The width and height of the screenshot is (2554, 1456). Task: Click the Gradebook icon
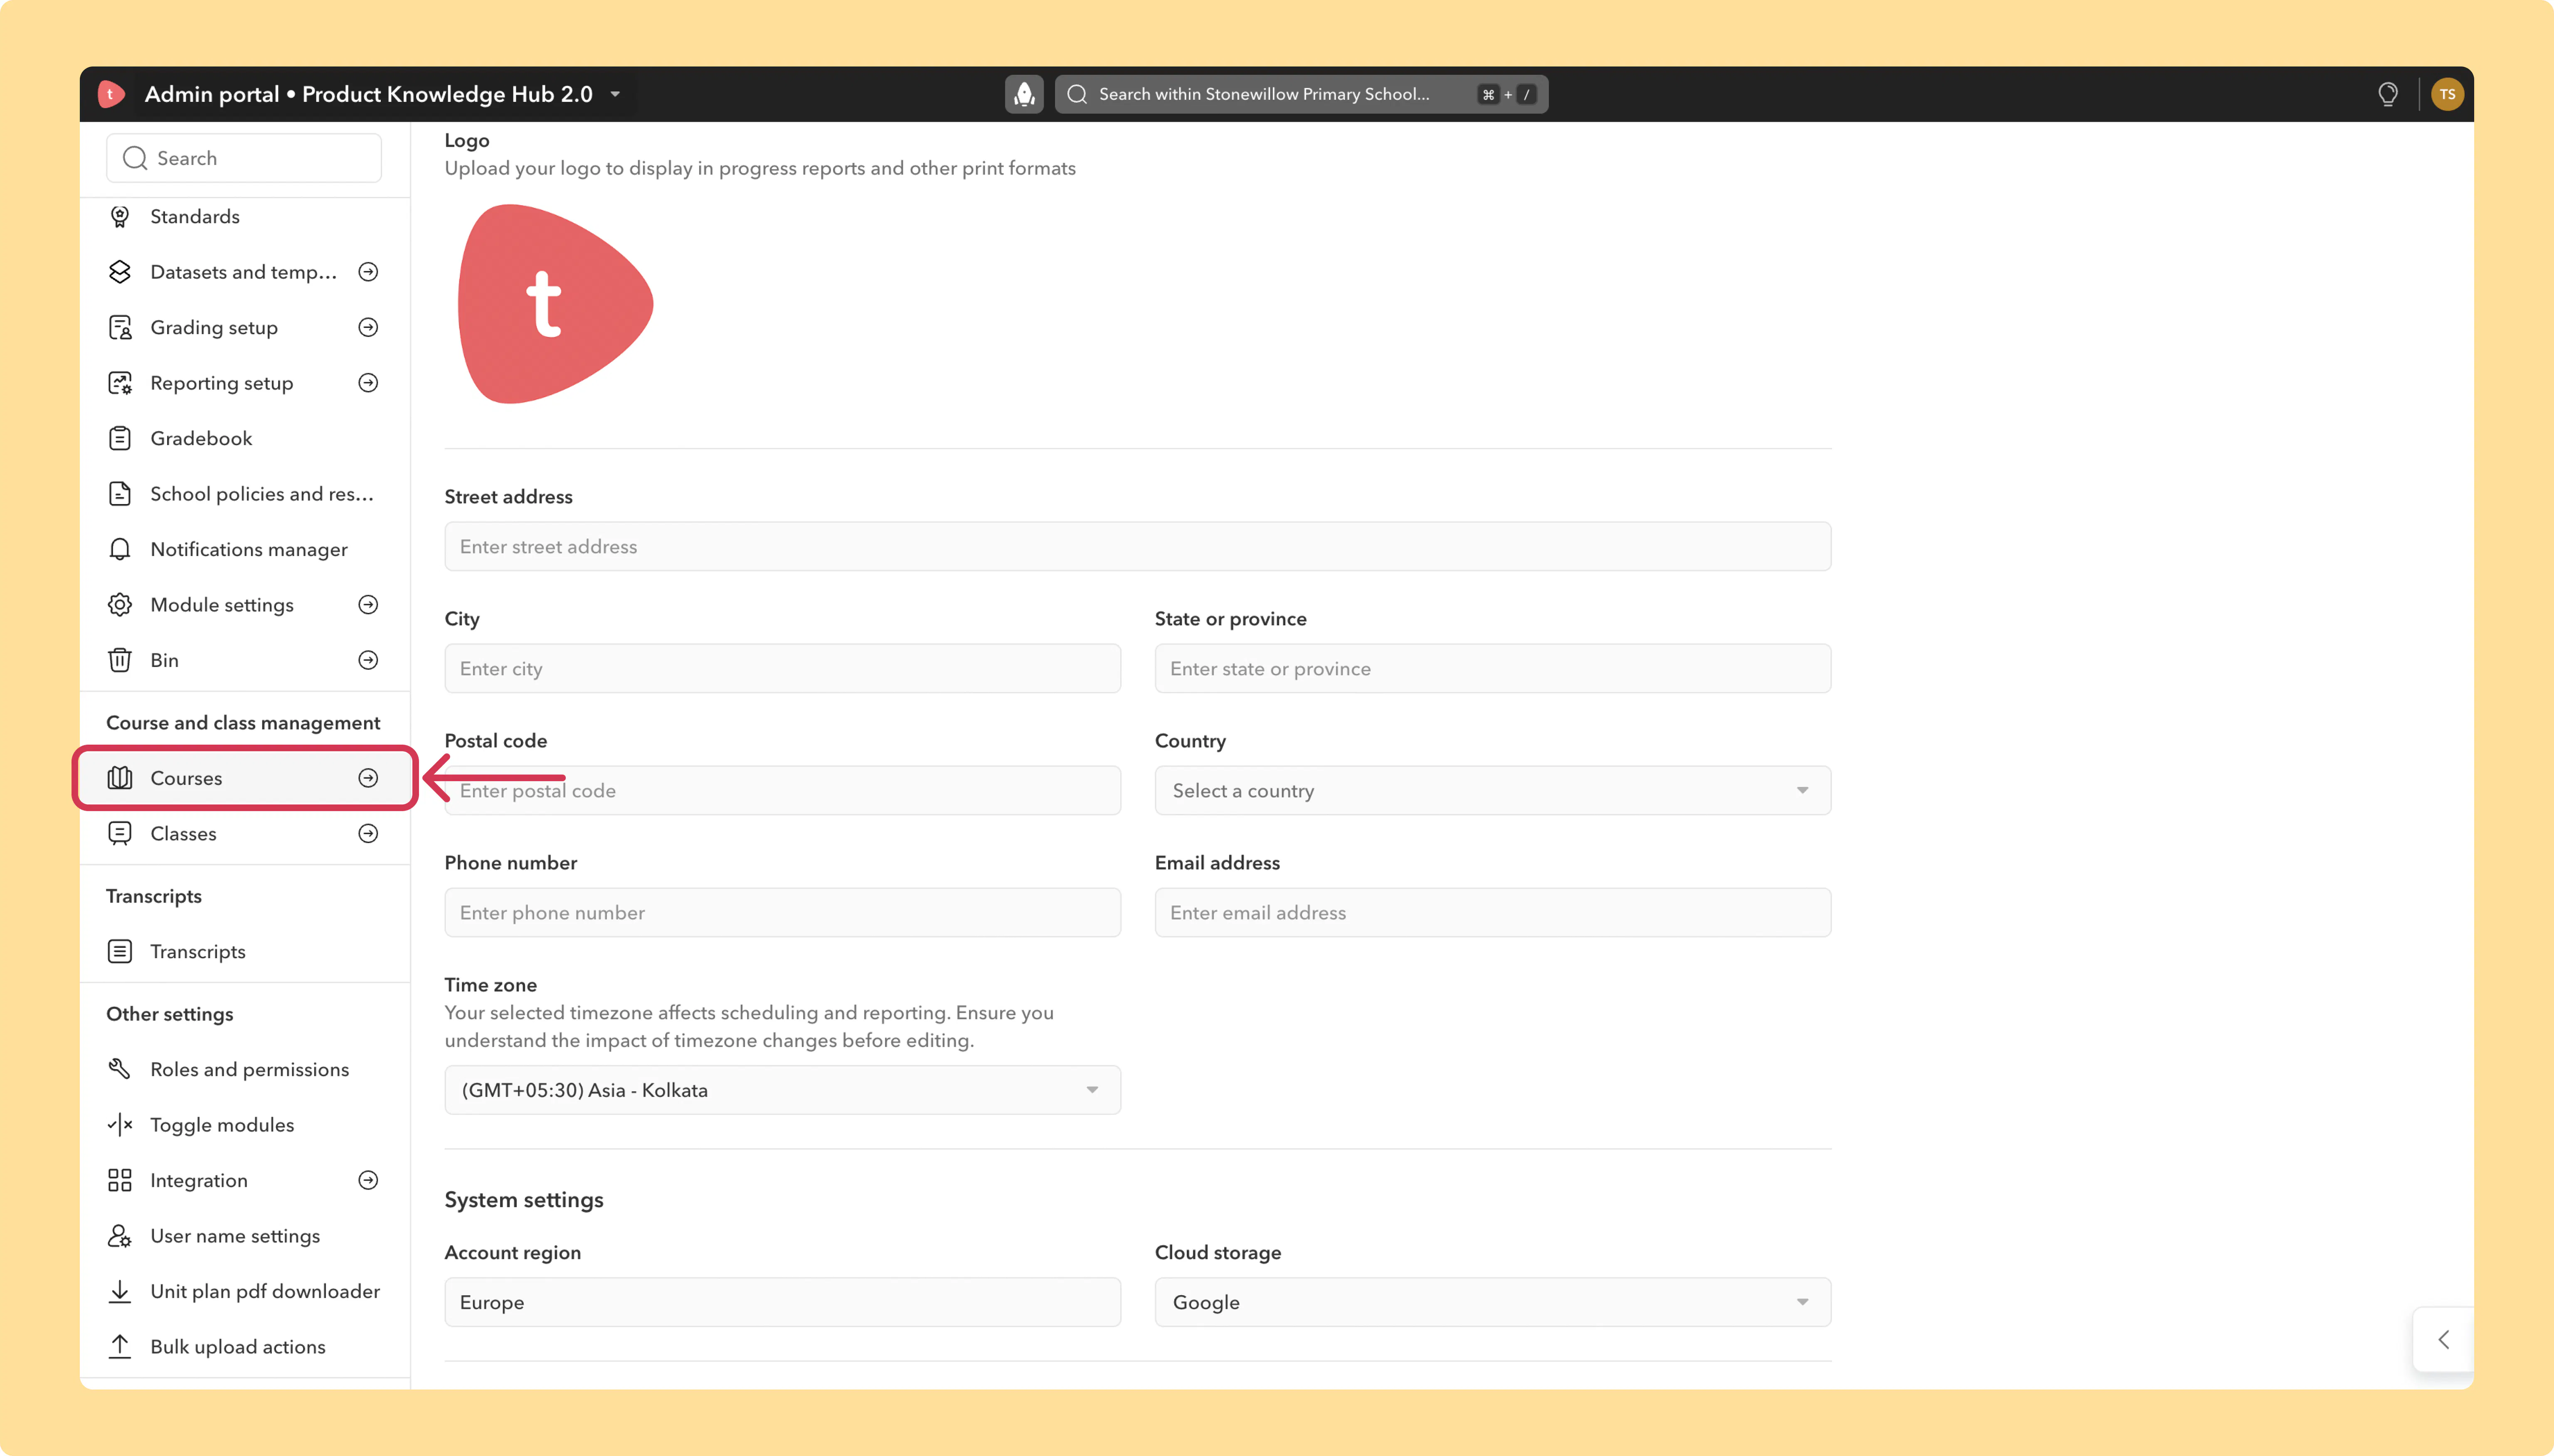(120, 438)
